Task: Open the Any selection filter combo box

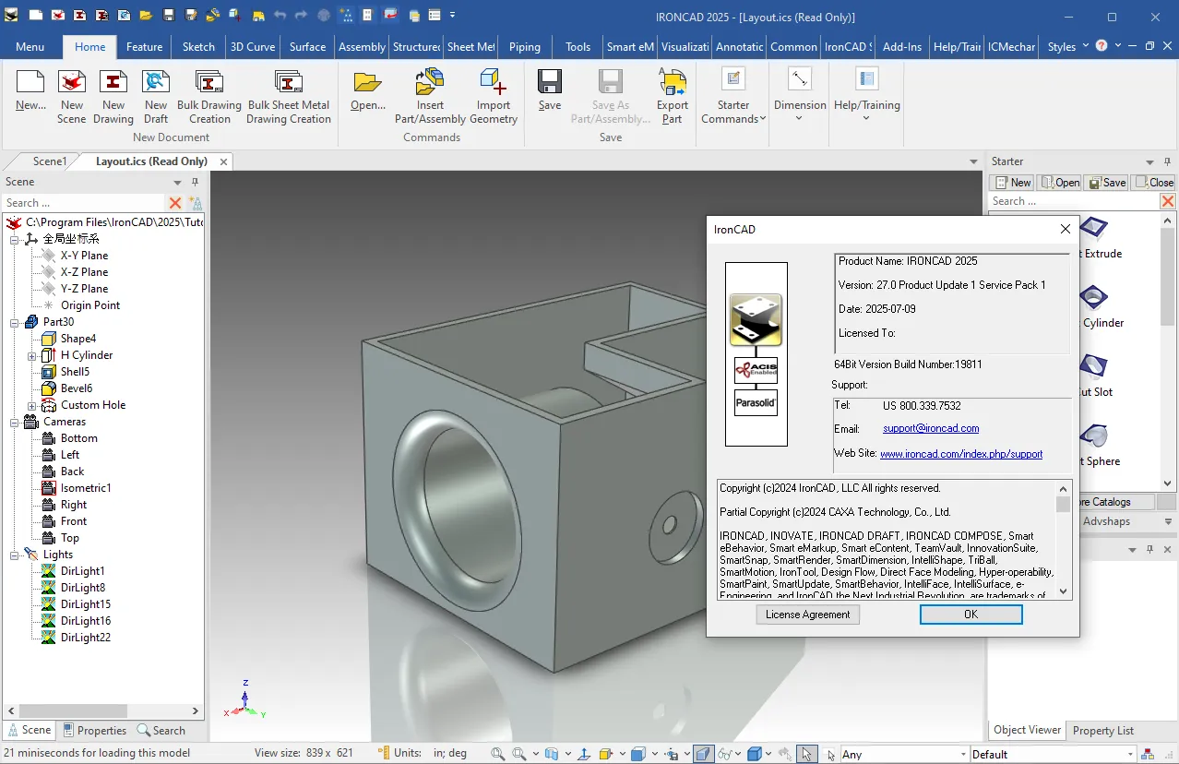Action: coord(903,754)
